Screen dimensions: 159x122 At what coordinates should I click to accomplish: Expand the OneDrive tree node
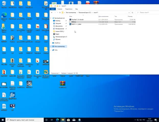51,43
